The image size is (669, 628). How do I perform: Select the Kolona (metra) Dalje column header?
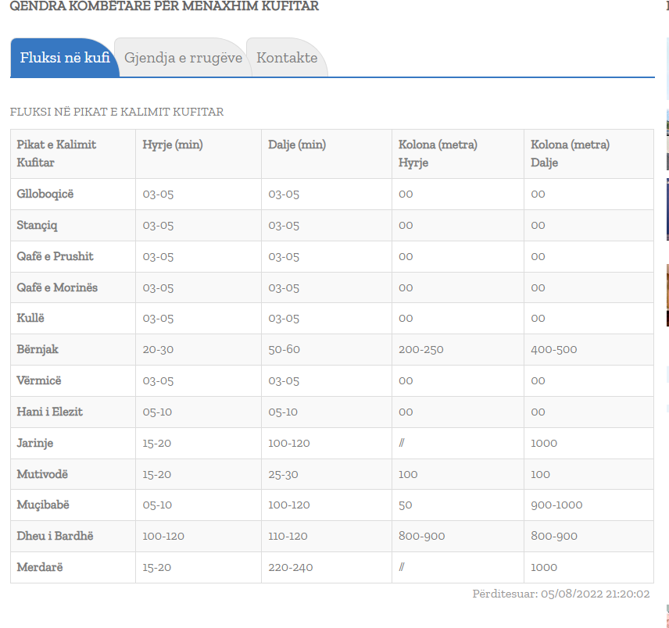pyautogui.click(x=570, y=154)
